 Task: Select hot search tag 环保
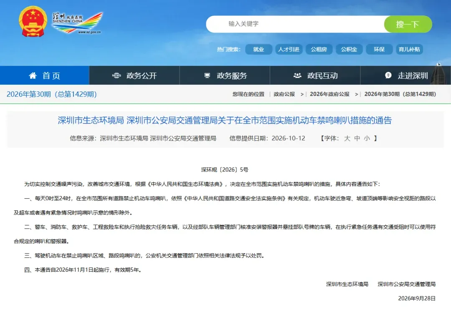[379, 50]
